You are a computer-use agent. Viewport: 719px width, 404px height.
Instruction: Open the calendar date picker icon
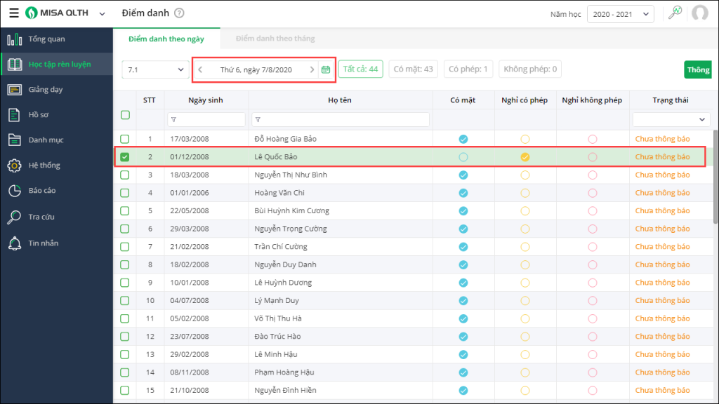click(x=325, y=69)
